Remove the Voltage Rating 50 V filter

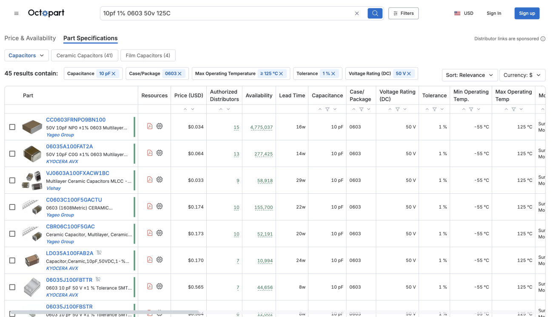[409, 74]
